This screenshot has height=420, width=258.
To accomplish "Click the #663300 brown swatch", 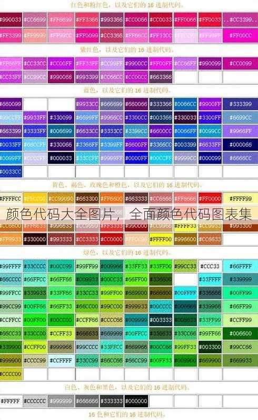I will pos(87,199).
